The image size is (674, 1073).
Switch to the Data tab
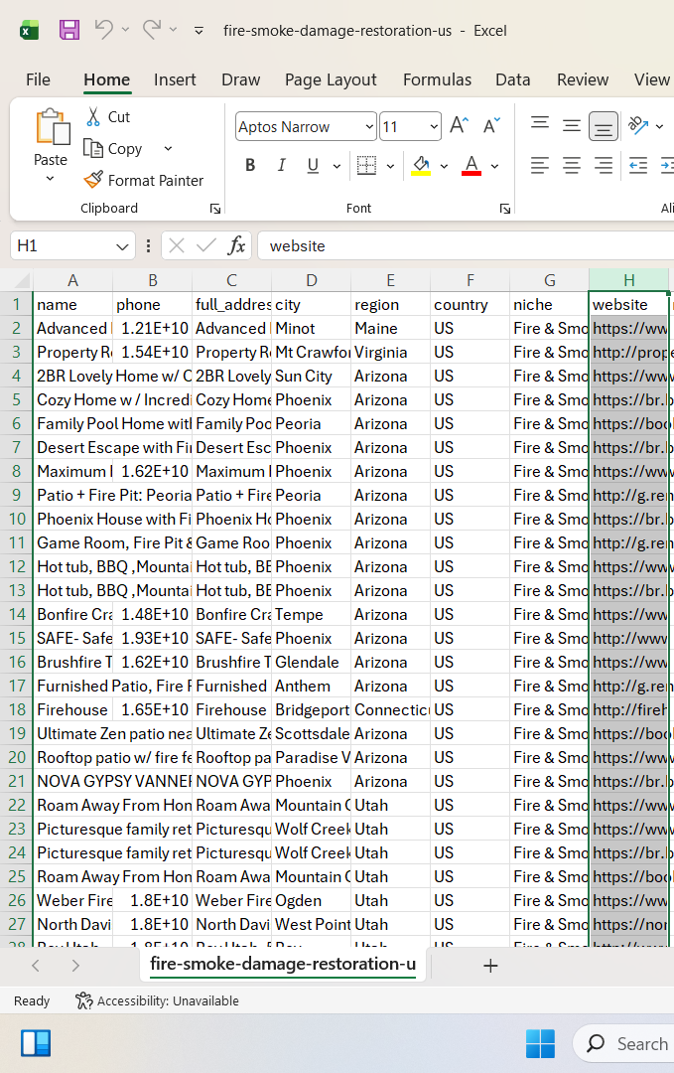513,79
